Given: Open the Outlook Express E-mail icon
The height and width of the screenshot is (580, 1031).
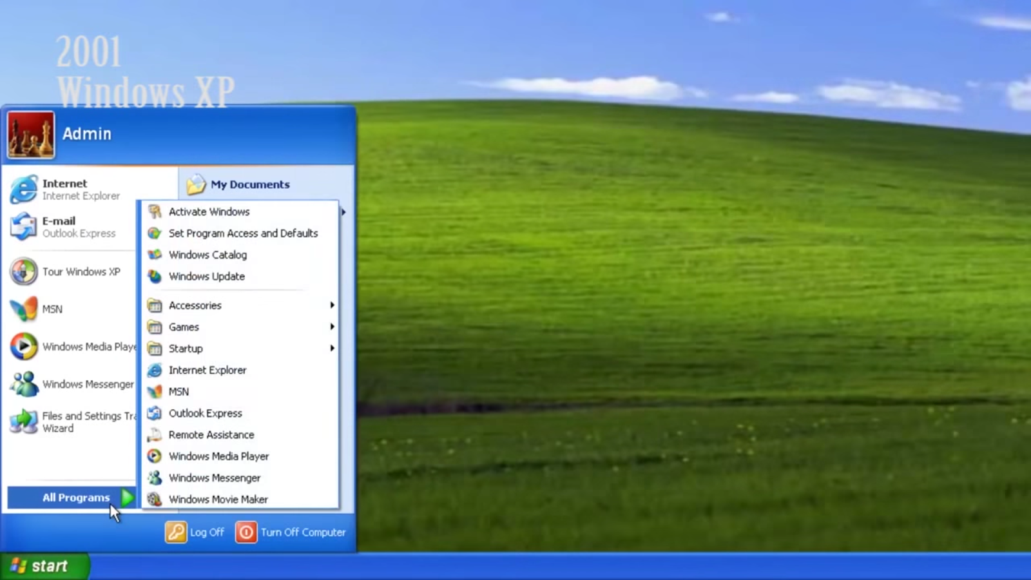Looking at the screenshot, I should point(24,227).
